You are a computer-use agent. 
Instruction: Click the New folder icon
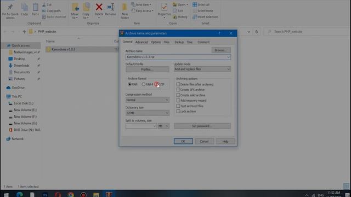tap(124, 7)
